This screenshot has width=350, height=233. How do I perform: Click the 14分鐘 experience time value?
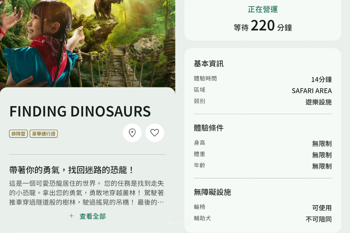pyautogui.click(x=321, y=79)
